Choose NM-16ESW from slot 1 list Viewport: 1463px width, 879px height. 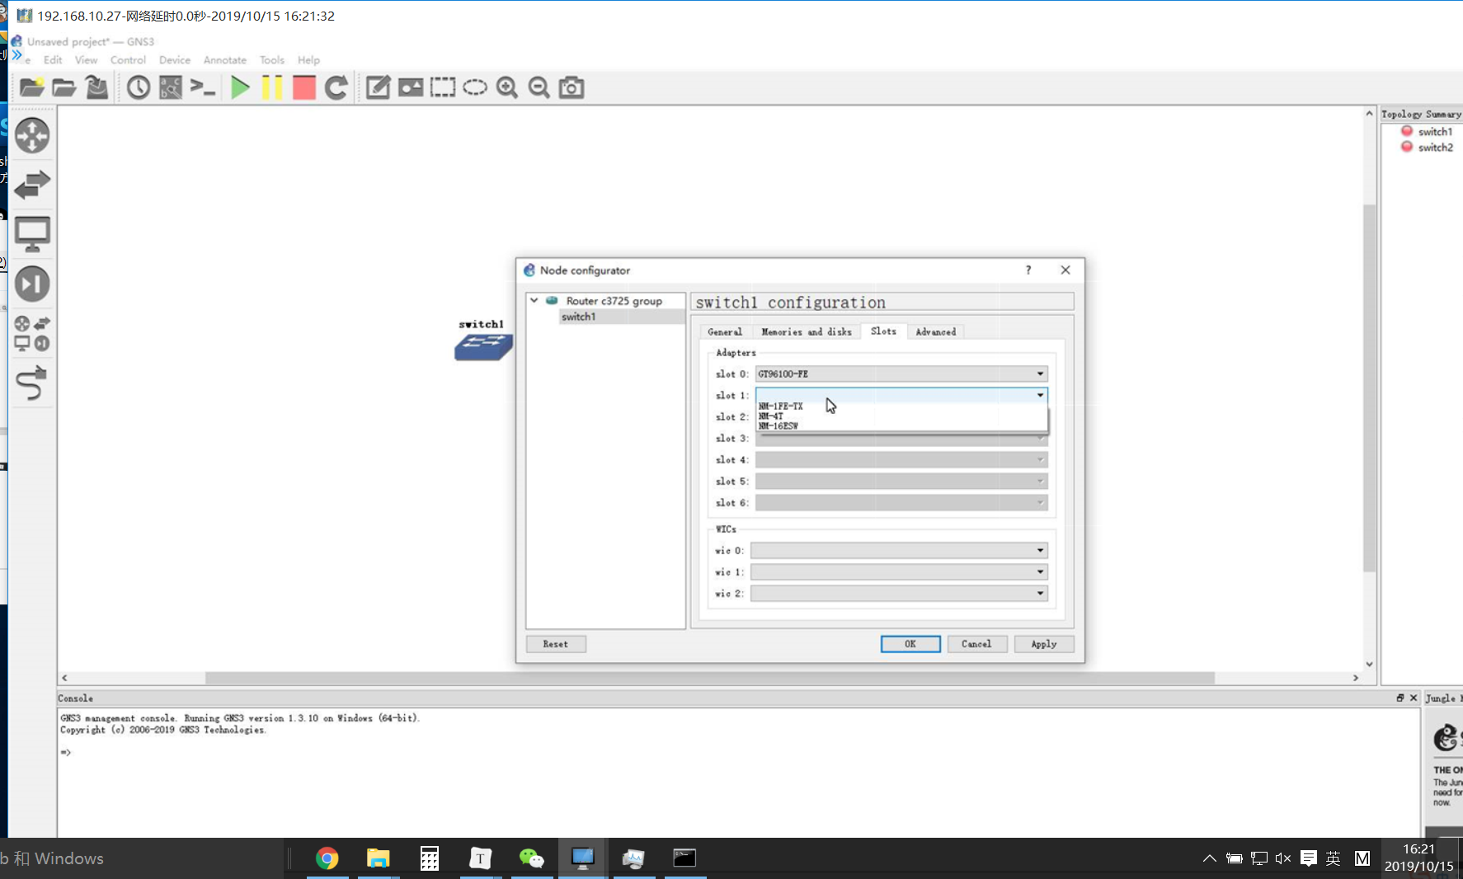(x=901, y=425)
